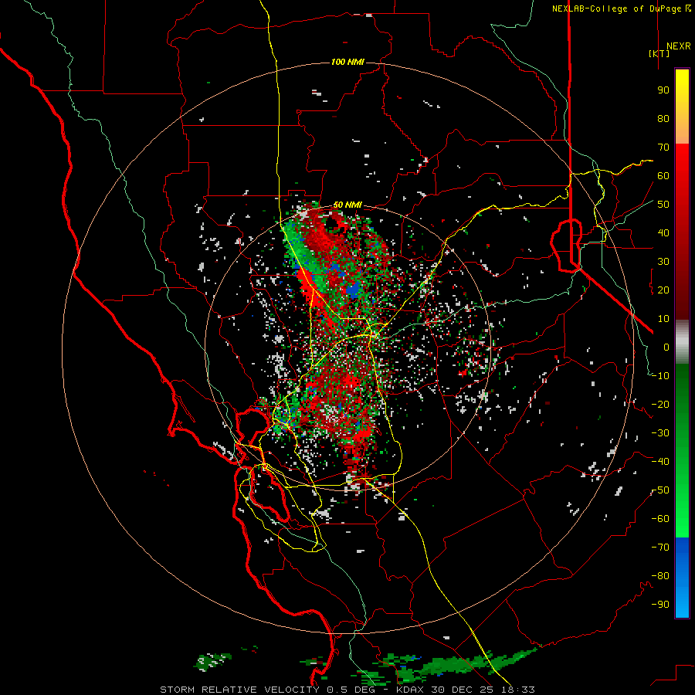Click the 0 value on the velocity scale

click(666, 347)
